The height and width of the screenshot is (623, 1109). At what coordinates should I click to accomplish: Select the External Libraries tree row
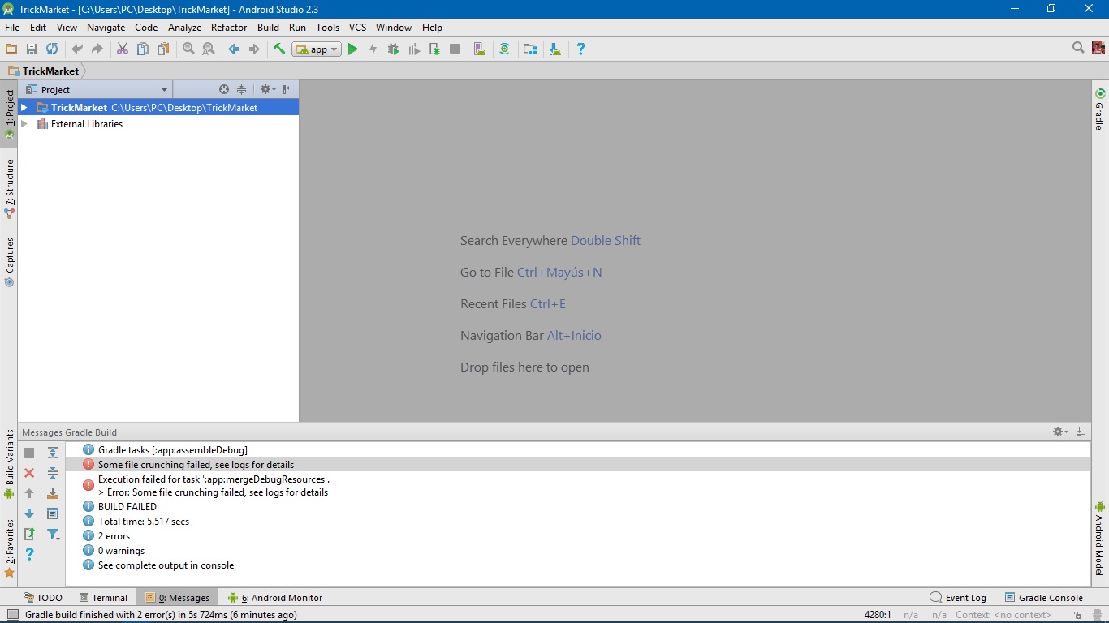158,124
